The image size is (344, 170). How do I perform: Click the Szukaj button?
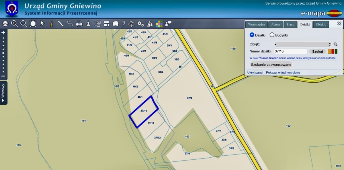pyautogui.click(x=317, y=52)
